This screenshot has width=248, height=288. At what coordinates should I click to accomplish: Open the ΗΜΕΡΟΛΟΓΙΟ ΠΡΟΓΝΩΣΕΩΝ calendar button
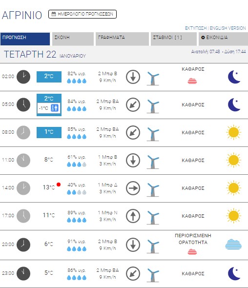tap(83, 14)
